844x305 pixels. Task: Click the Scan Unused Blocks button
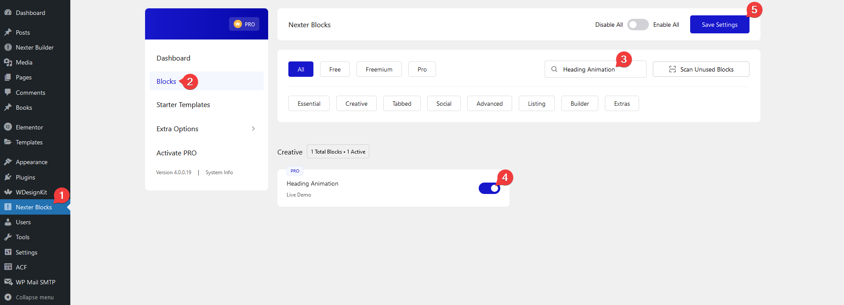[x=701, y=69]
